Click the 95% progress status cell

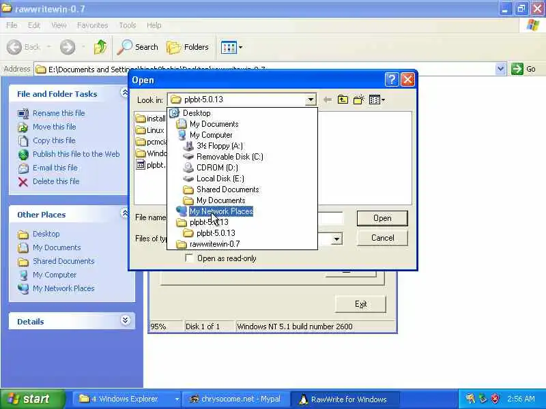pos(166,327)
